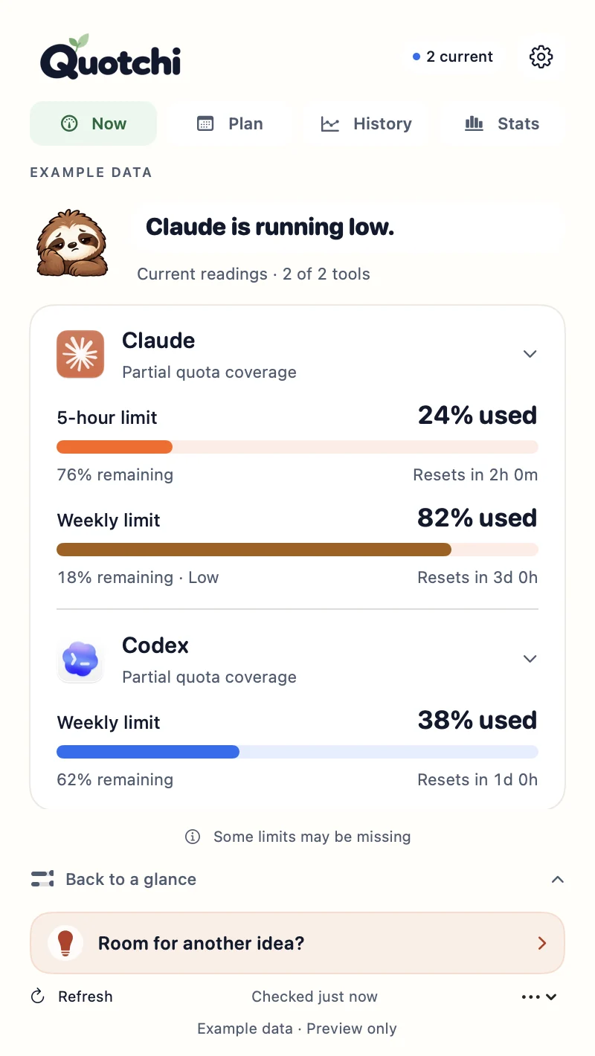Click the Codex cloud terminal icon
Image resolution: width=595 pixels, height=1056 pixels.
[80, 659]
